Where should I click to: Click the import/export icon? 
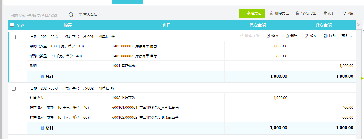click(298, 13)
